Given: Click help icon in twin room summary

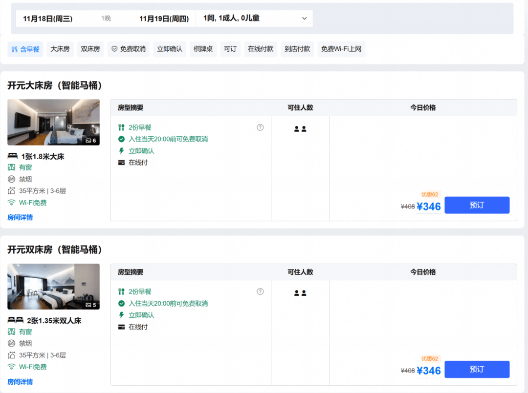Looking at the screenshot, I should point(260,291).
